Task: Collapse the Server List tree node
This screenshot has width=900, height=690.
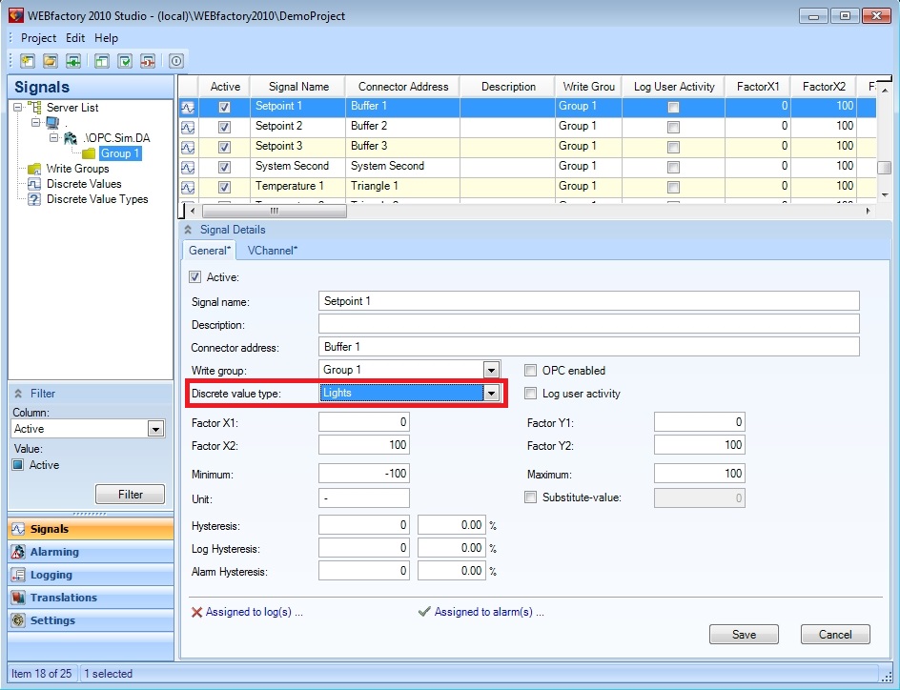Action: click(19, 108)
